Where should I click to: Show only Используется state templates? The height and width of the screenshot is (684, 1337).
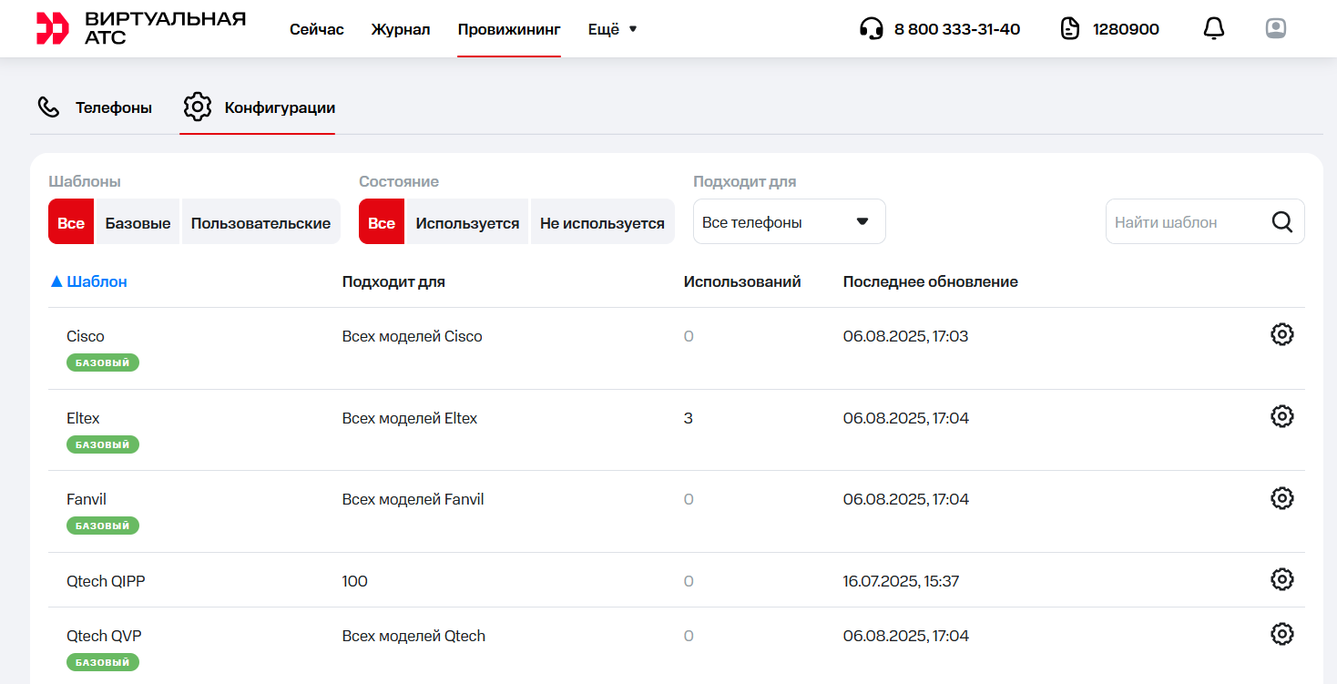[x=467, y=223]
